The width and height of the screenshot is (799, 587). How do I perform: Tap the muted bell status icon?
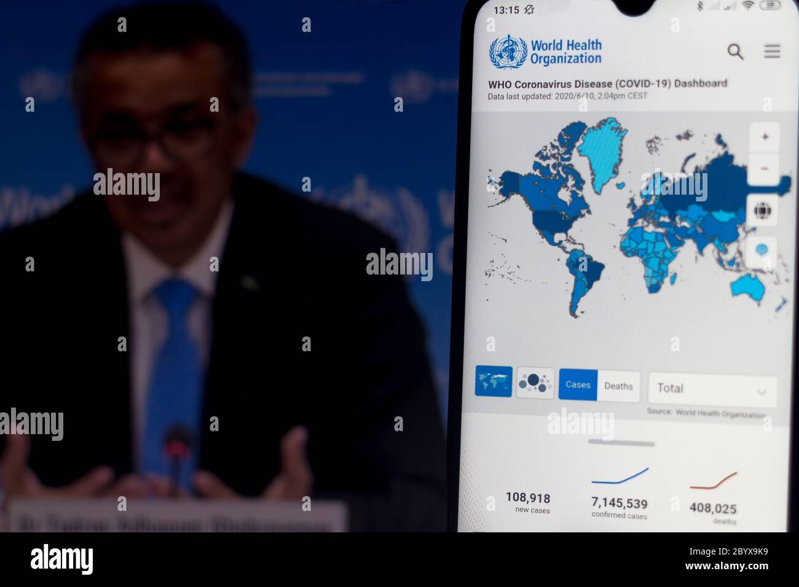[529, 10]
